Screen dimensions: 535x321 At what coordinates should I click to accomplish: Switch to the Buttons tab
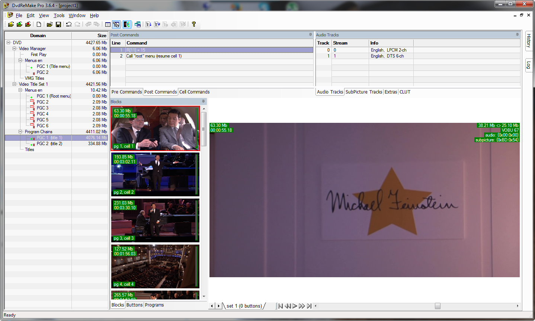(134, 305)
